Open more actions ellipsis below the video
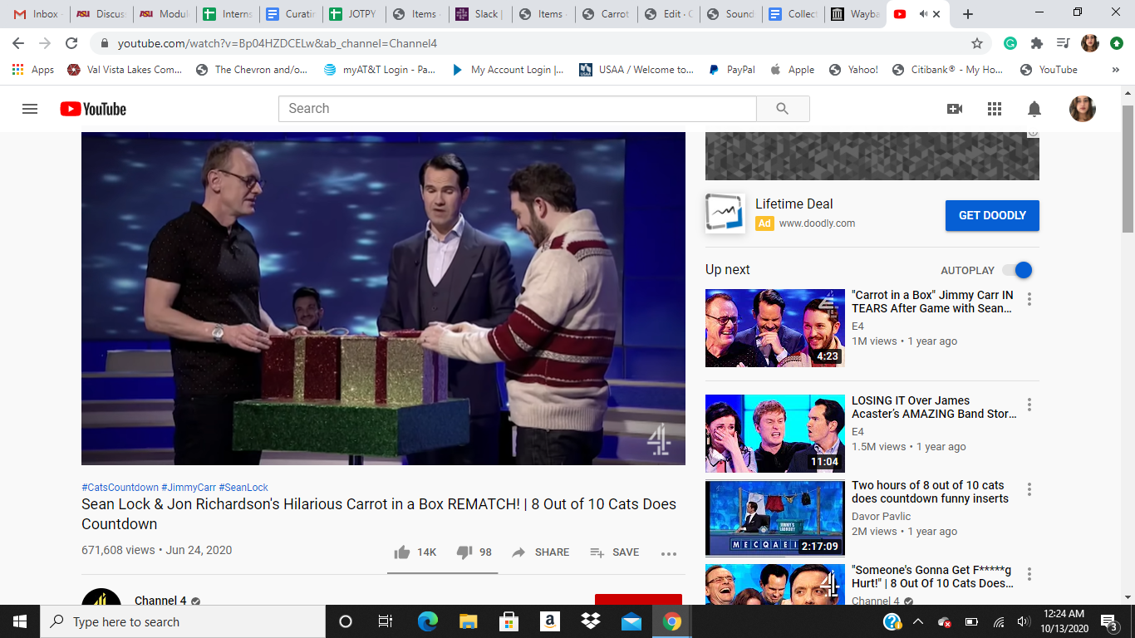 [669, 553]
